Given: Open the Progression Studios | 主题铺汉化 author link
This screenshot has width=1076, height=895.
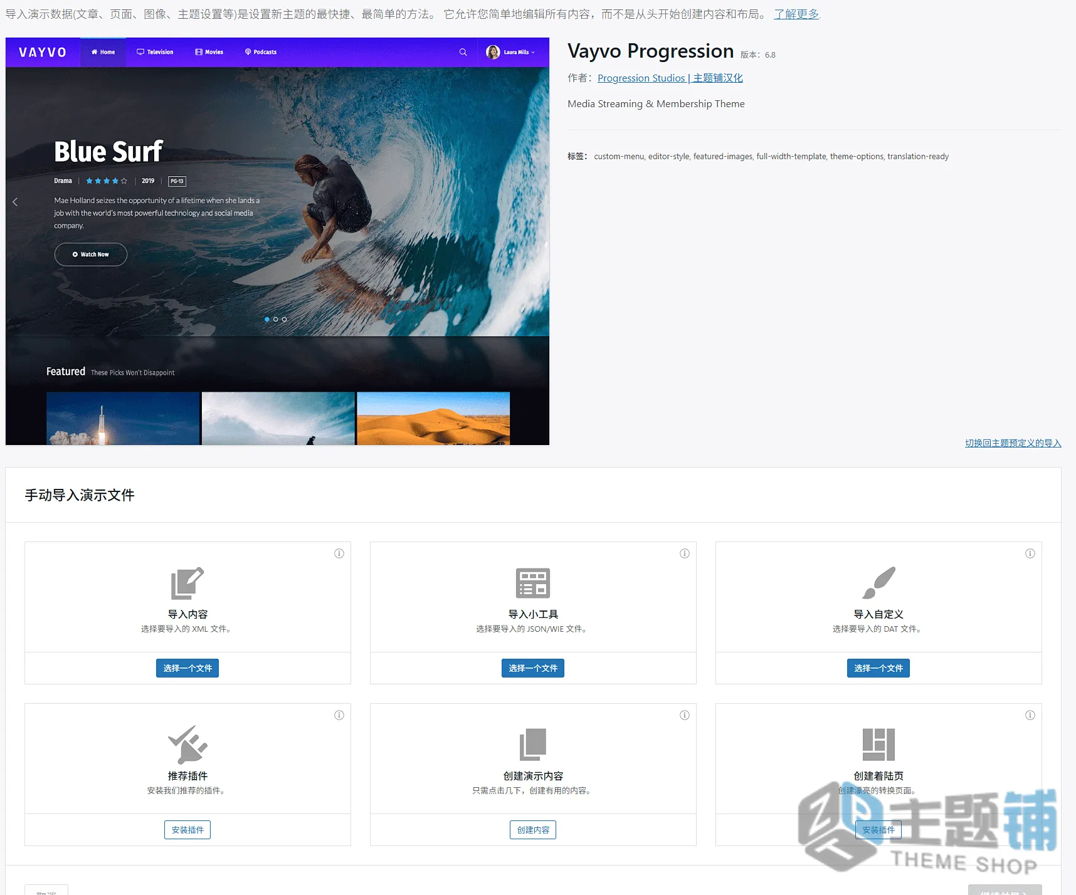Looking at the screenshot, I should pos(670,78).
